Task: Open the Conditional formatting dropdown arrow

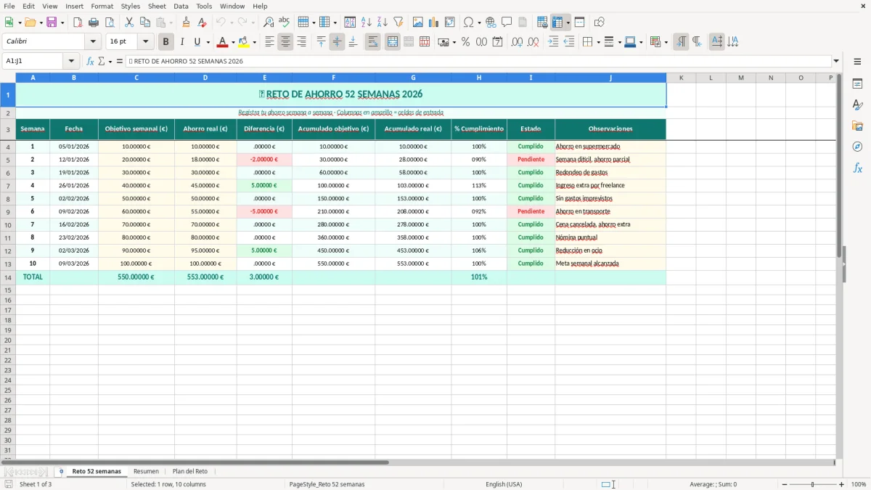Action: pyautogui.click(x=665, y=42)
